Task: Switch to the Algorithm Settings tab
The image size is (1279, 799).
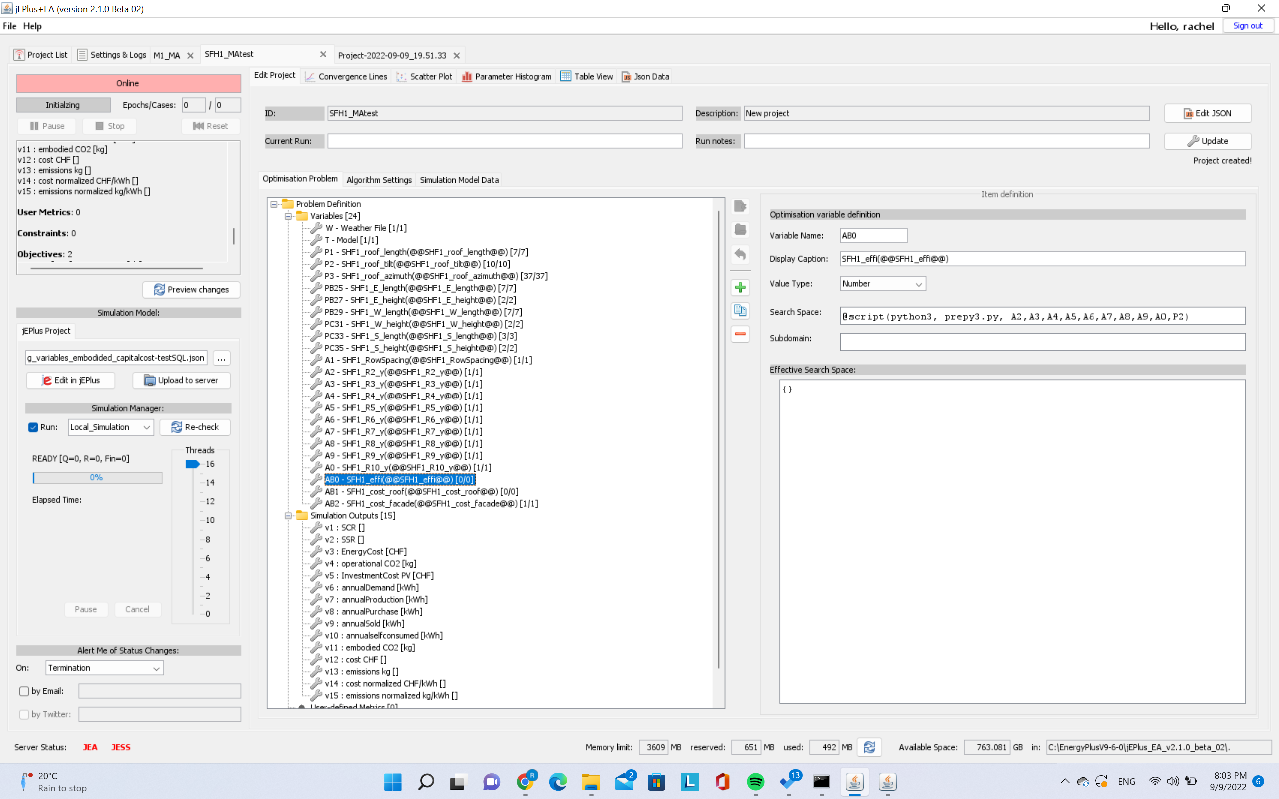Action: click(x=378, y=179)
